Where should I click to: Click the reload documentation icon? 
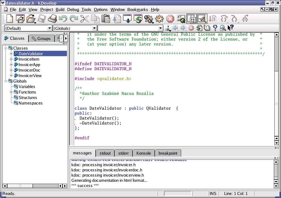click(199, 28)
